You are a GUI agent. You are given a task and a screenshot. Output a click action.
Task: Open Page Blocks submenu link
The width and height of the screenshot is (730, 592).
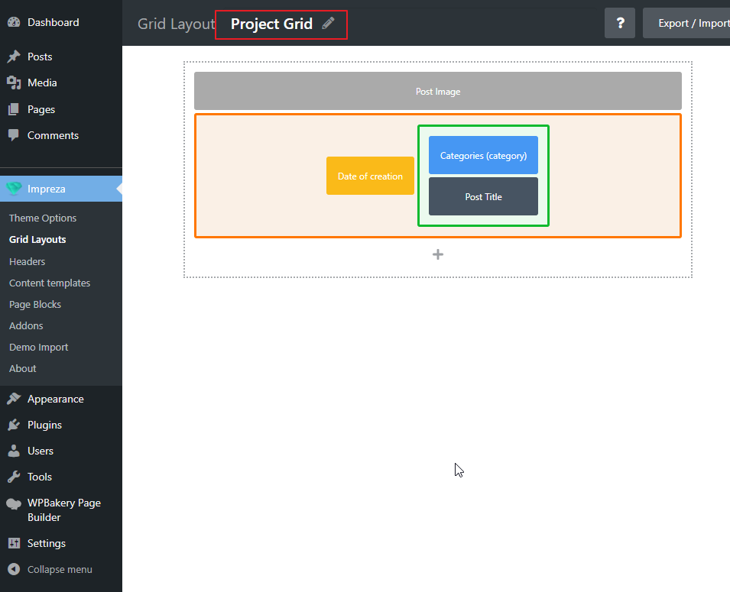[35, 304]
